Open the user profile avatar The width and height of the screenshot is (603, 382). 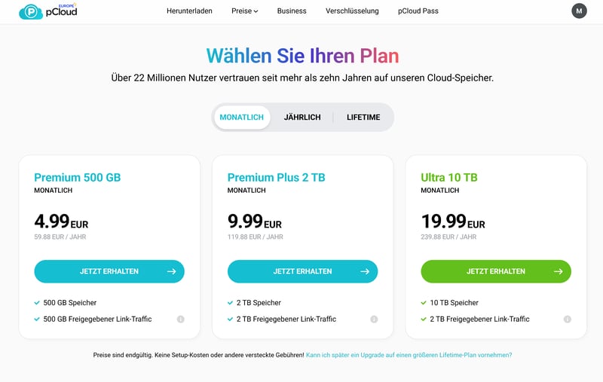pyautogui.click(x=579, y=11)
